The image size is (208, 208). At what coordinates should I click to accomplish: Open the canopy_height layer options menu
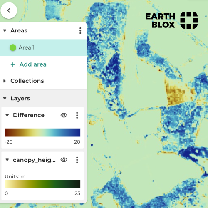click(x=77, y=160)
